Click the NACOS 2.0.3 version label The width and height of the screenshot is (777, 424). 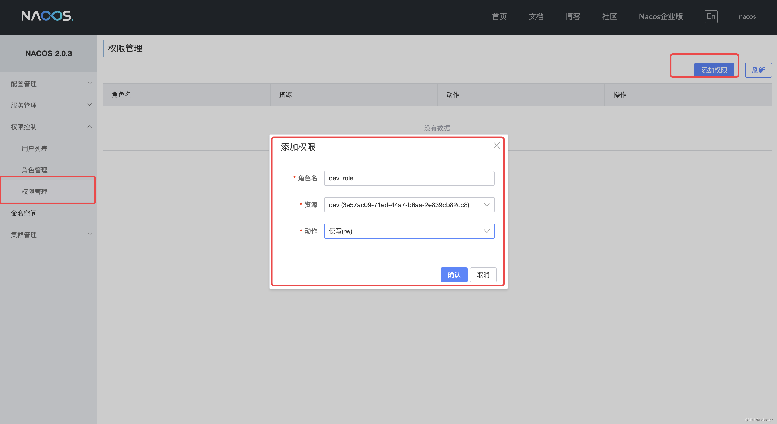[x=49, y=53]
